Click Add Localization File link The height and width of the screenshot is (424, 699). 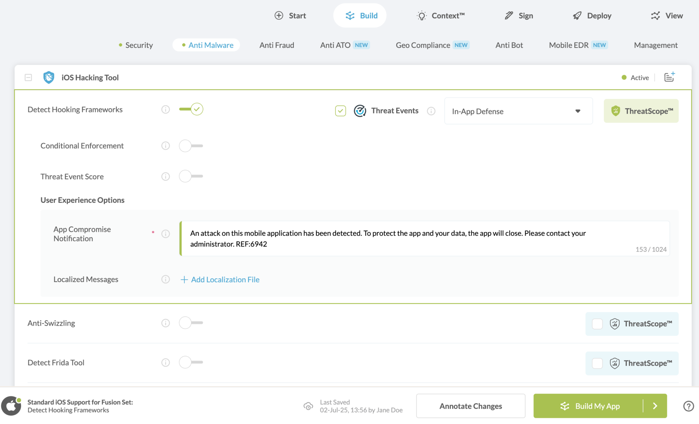[220, 280]
